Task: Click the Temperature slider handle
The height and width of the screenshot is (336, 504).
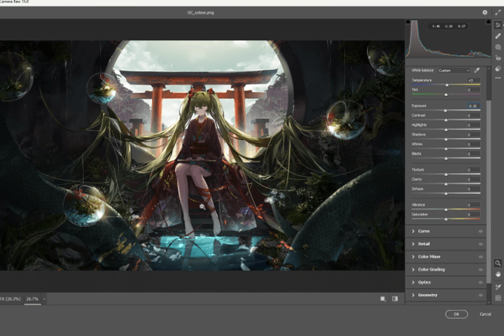Action: click(x=447, y=85)
